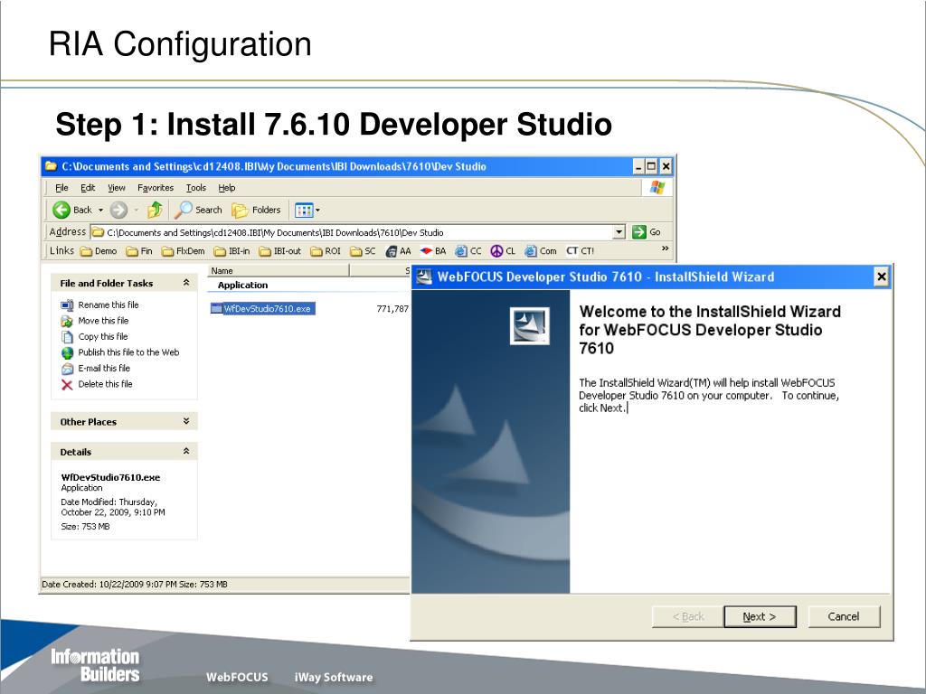Click the Back arrow icon in Explorer
This screenshot has height=694, width=926.
tap(61, 210)
